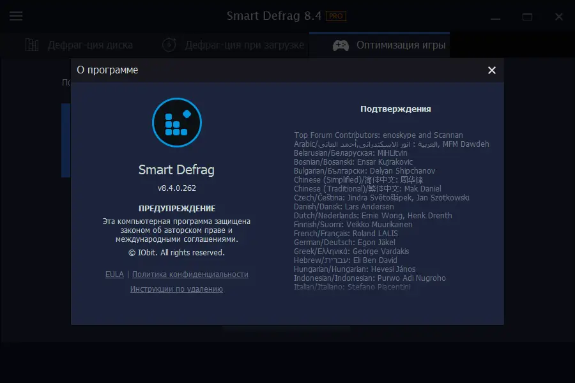Click the PRO badge in title bar

point(336,16)
